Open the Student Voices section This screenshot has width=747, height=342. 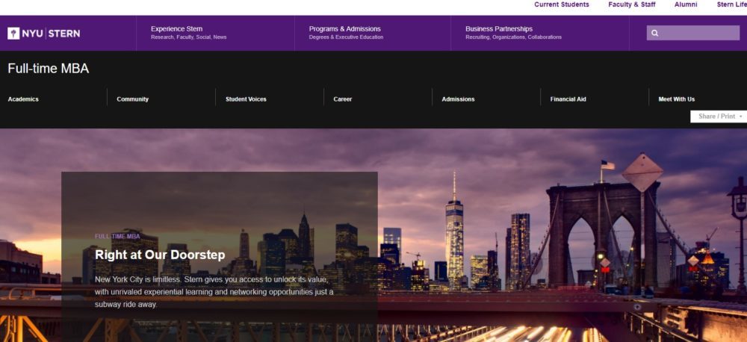click(246, 99)
